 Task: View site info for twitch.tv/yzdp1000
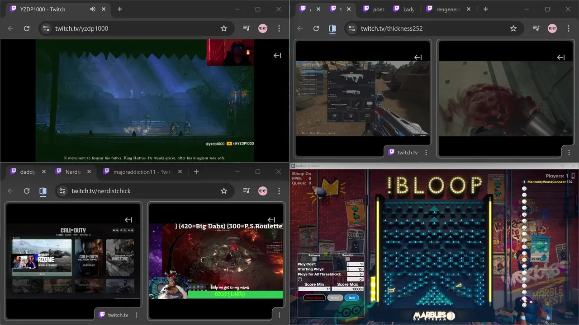click(x=46, y=28)
